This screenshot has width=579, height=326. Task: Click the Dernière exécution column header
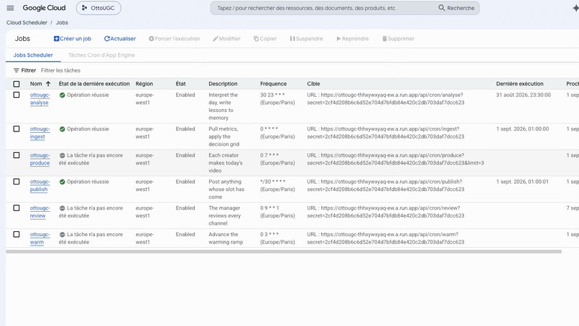519,84
